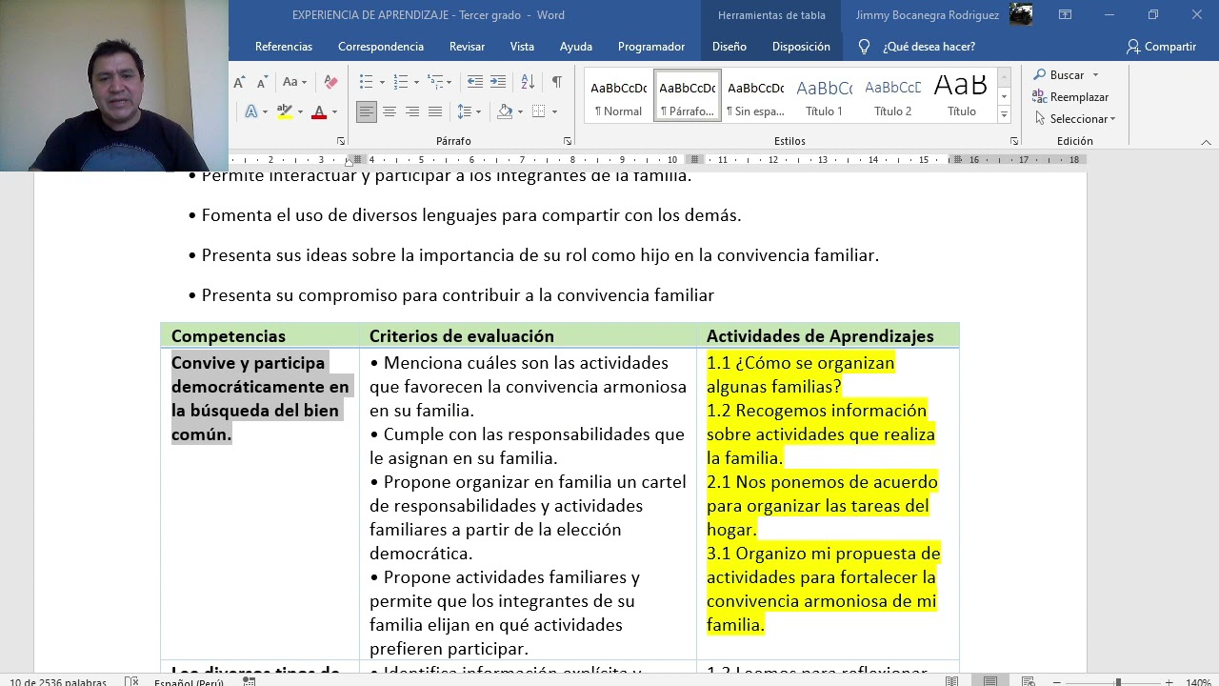The image size is (1219, 686).
Task: Switch to the Vista tab
Action: point(522,46)
